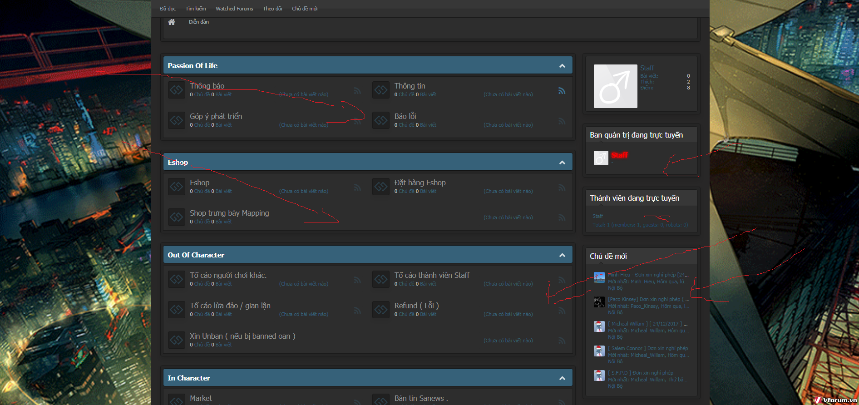Click the forum icon beside Đặt hàng Eshop
Screen dimensions: 859x405
pyautogui.click(x=380, y=187)
